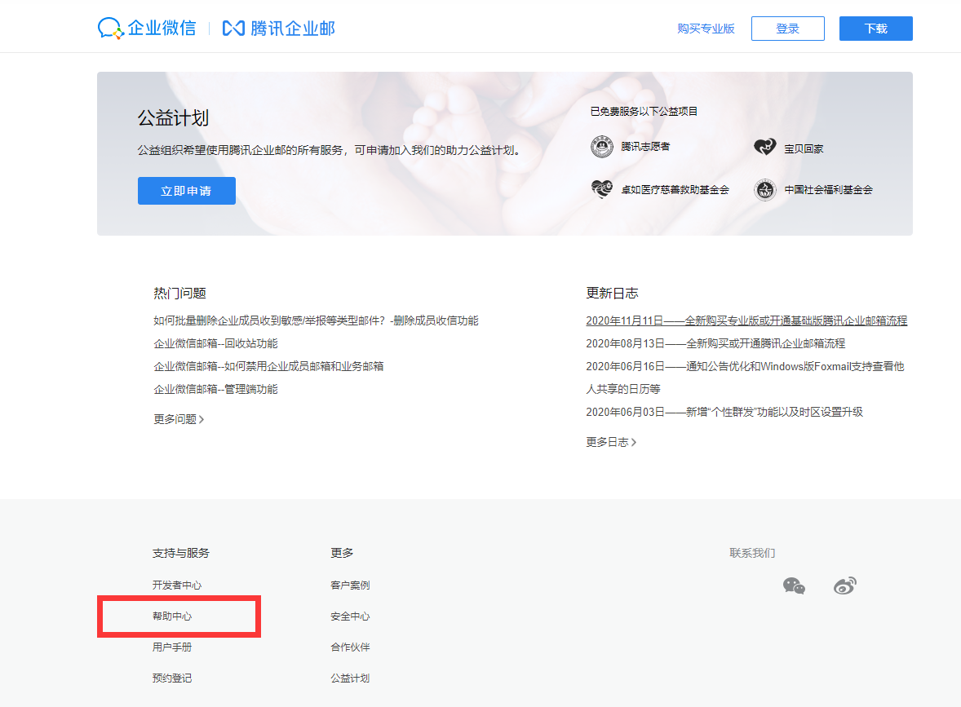
Task: Click the 宝贝回家 project name
Action: pos(804,149)
